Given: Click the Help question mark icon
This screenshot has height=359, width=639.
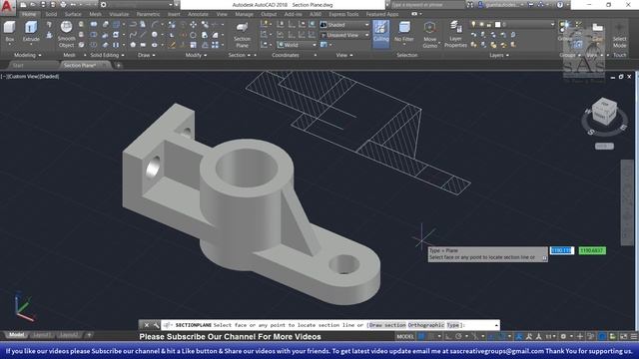Looking at the screenshot, I should pyautogui.click(x=560, y=5).
